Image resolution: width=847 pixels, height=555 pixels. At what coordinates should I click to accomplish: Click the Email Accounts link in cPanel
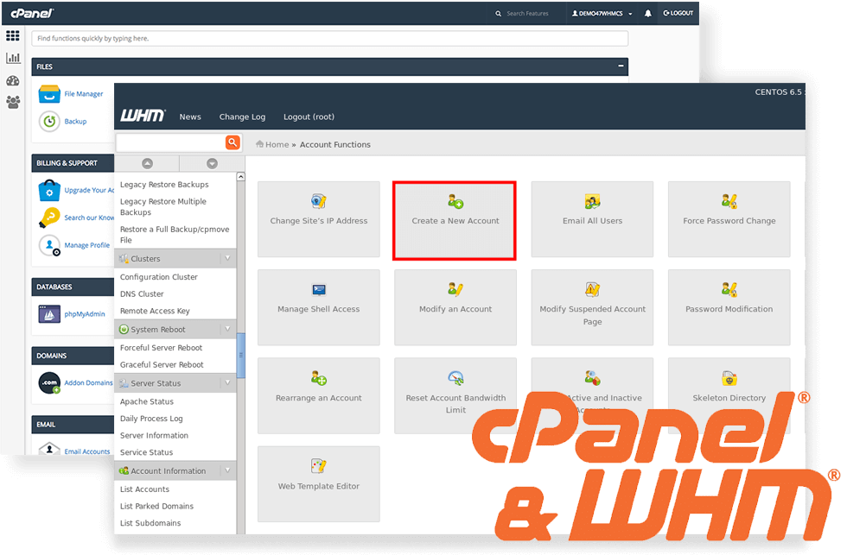point(87,452)
